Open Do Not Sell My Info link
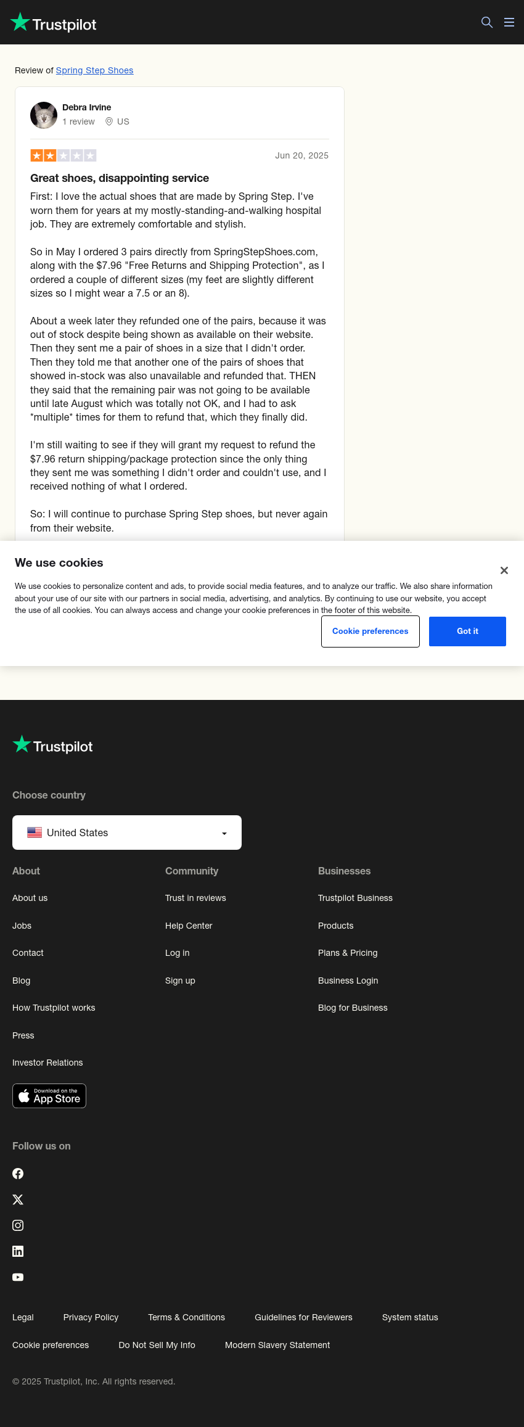 (157, 1345)
